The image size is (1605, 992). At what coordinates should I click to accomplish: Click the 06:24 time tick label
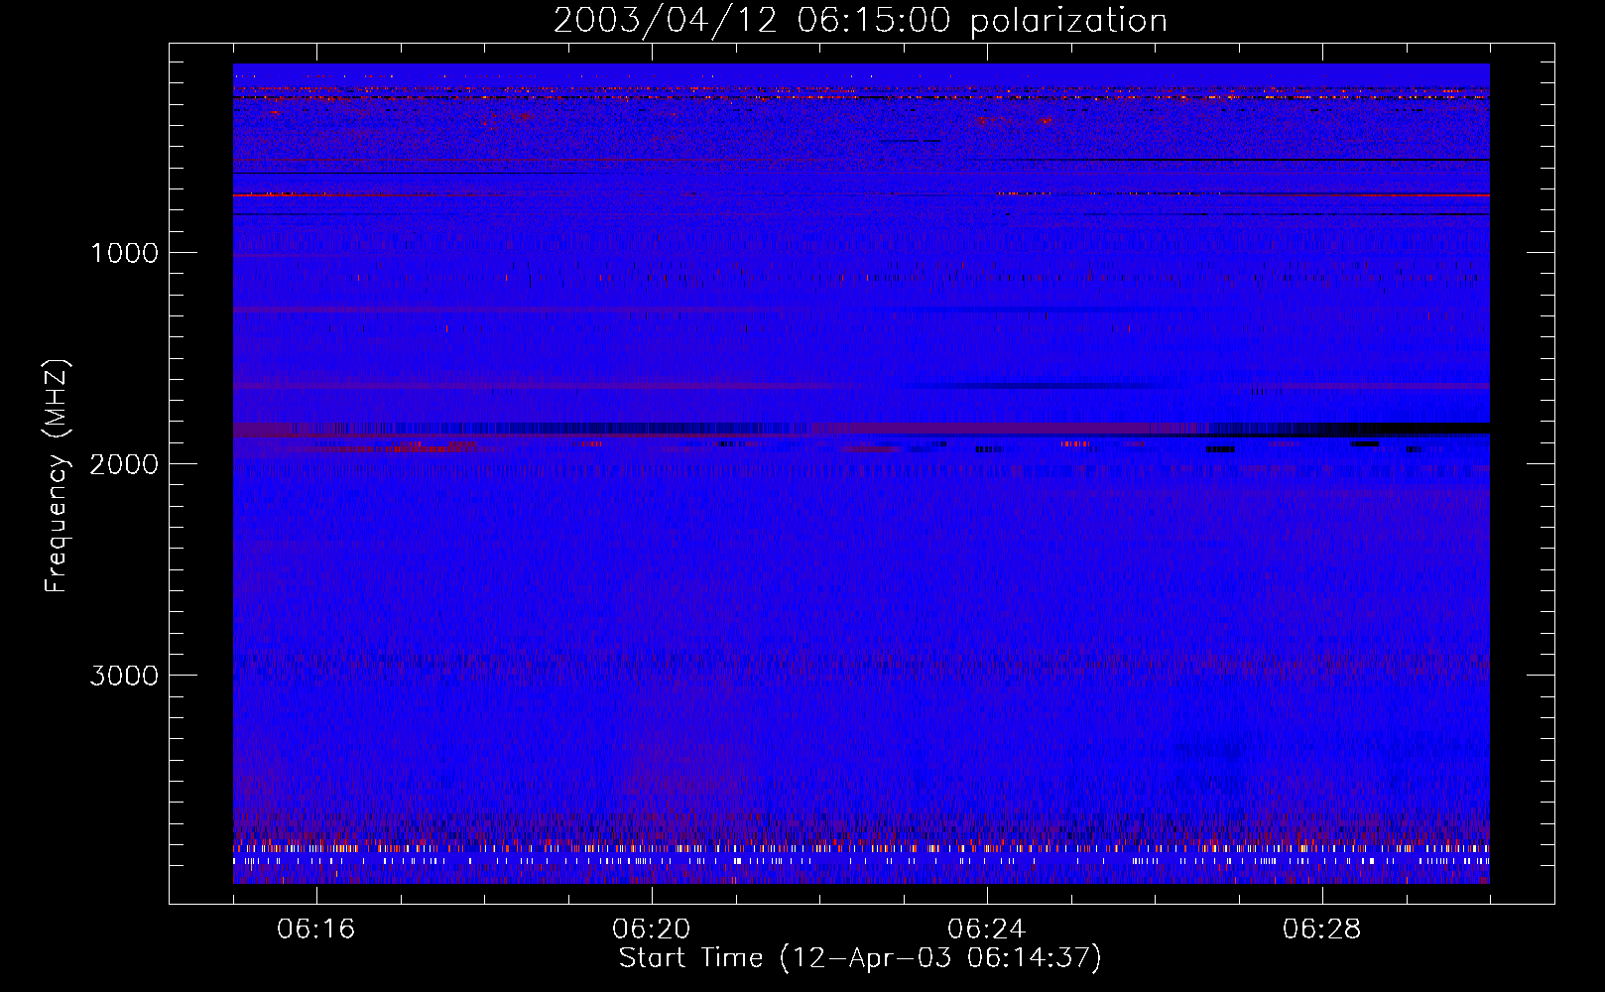tap(986, 930)
